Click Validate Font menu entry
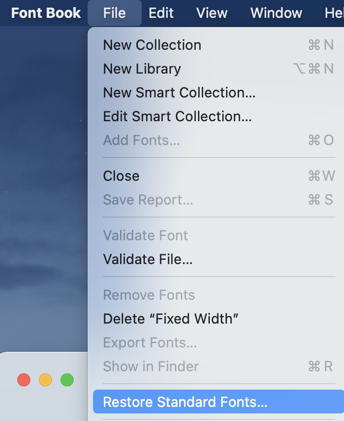 tap(145, 235)
